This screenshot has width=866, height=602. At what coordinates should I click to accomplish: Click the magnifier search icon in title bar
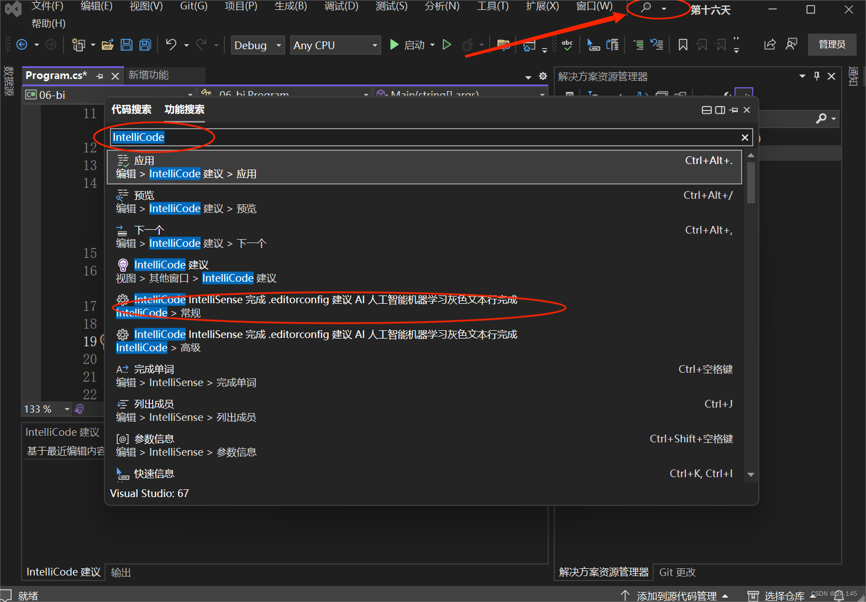tap(645, 8)
